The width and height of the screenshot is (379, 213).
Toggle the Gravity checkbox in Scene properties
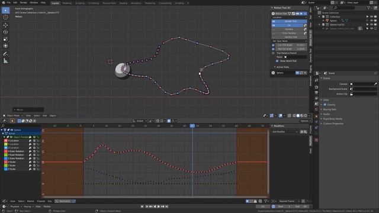coord(325,105)
